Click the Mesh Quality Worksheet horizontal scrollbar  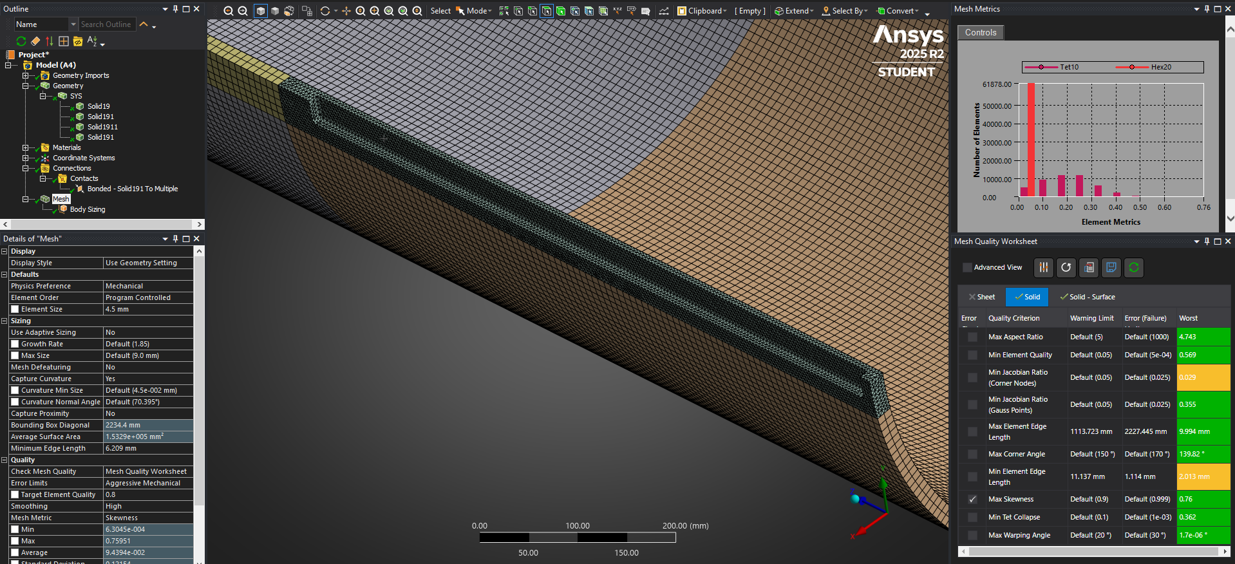click(1093, 551)
